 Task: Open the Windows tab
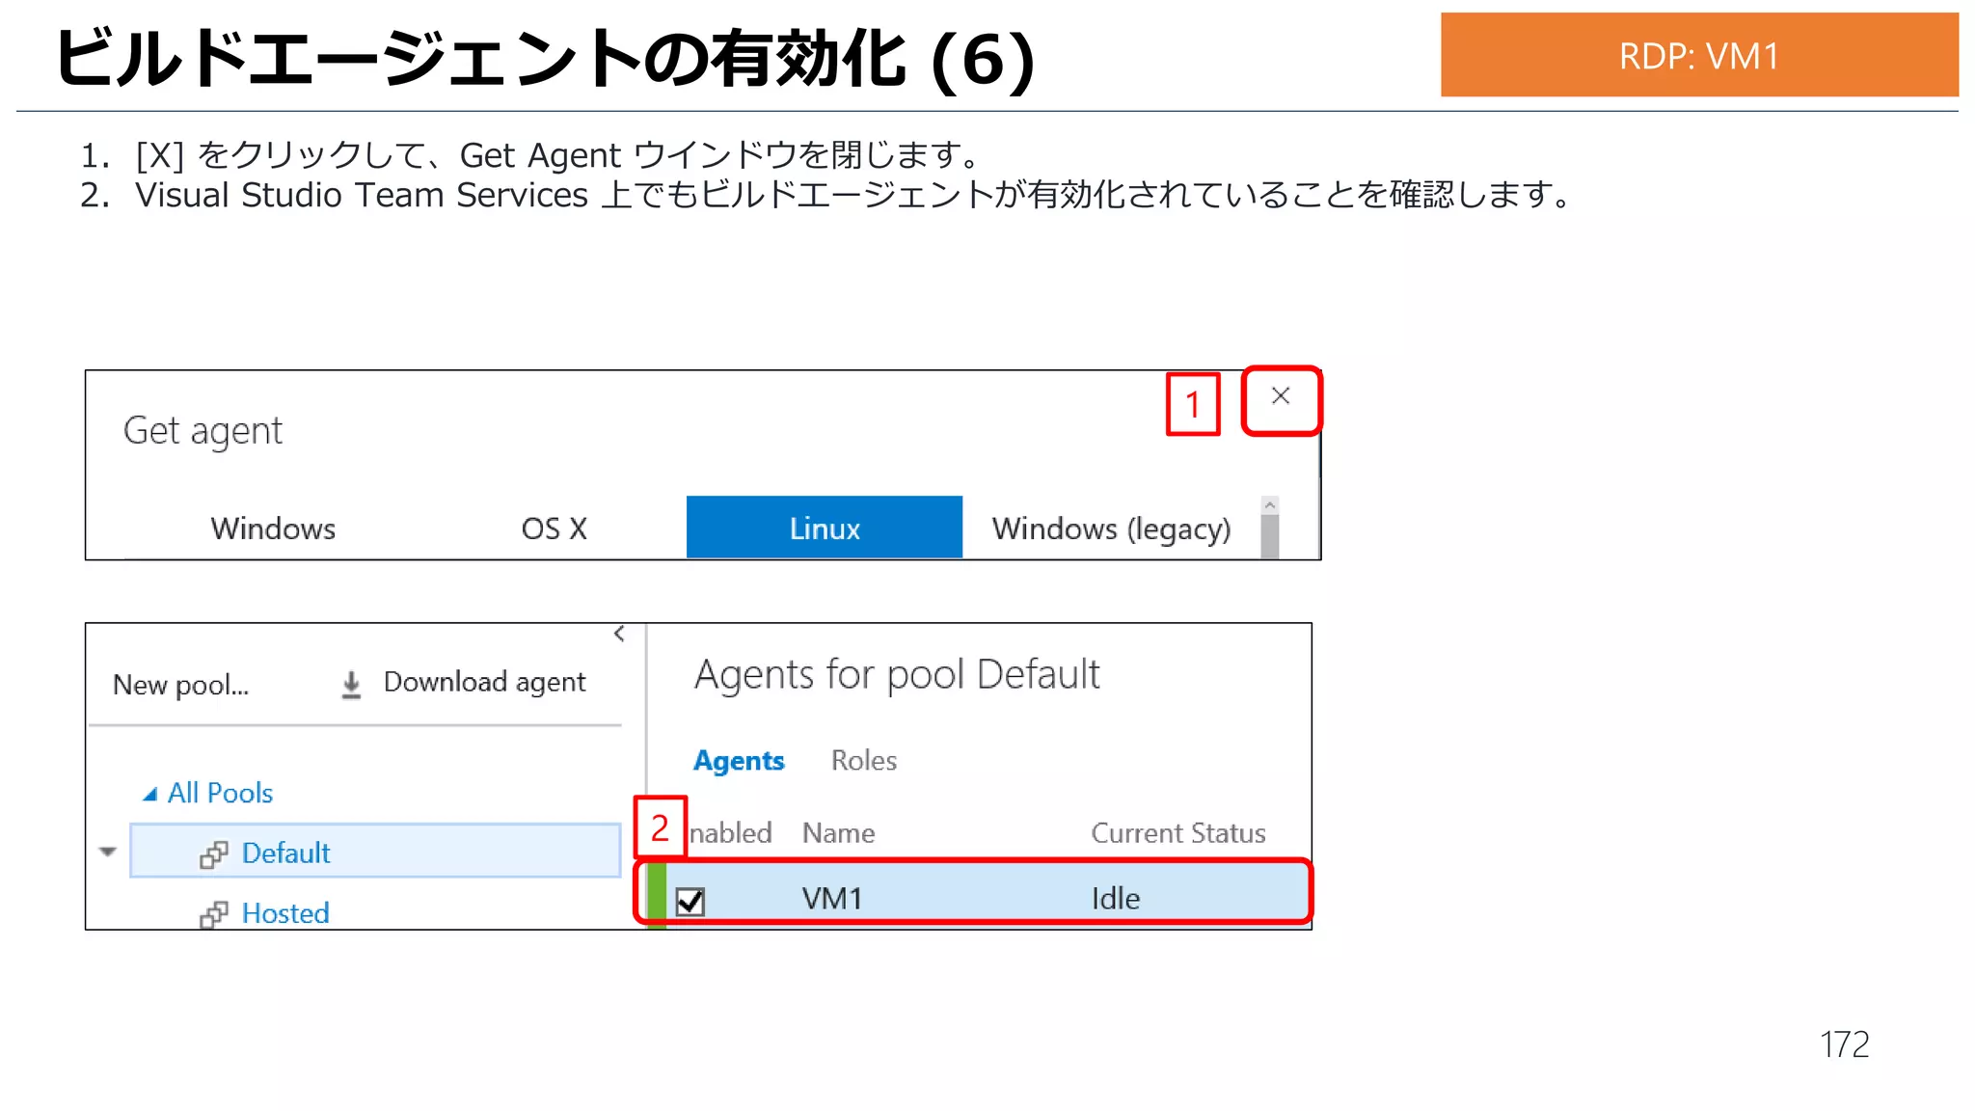(273, 528)
